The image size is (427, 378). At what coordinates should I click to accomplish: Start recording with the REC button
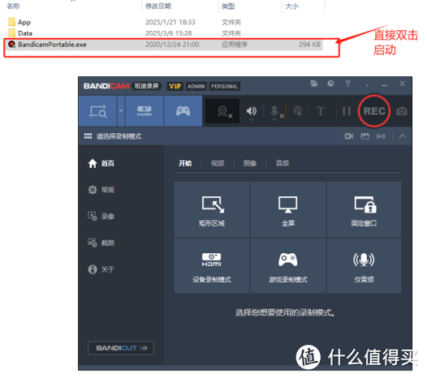[374, 111]
